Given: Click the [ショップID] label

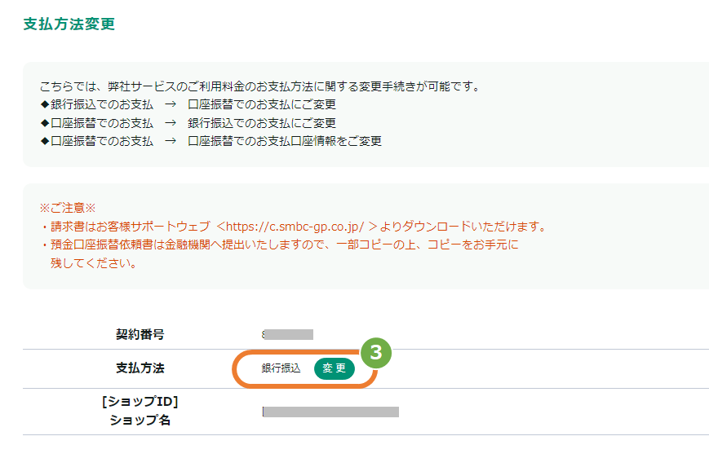Looking at the screenshot, I should point(140,402).
